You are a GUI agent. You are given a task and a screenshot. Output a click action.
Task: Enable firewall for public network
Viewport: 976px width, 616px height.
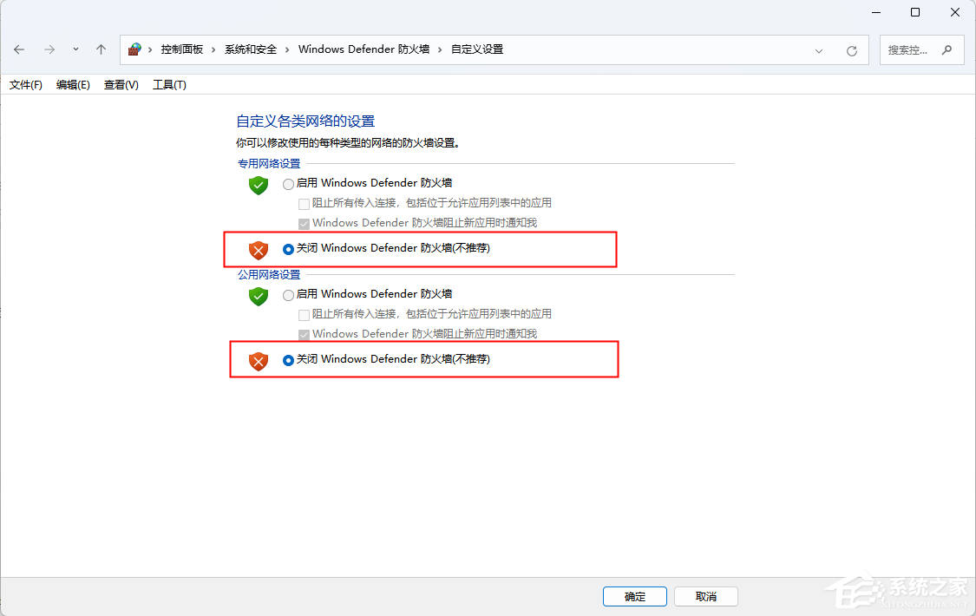pos(288,295)
